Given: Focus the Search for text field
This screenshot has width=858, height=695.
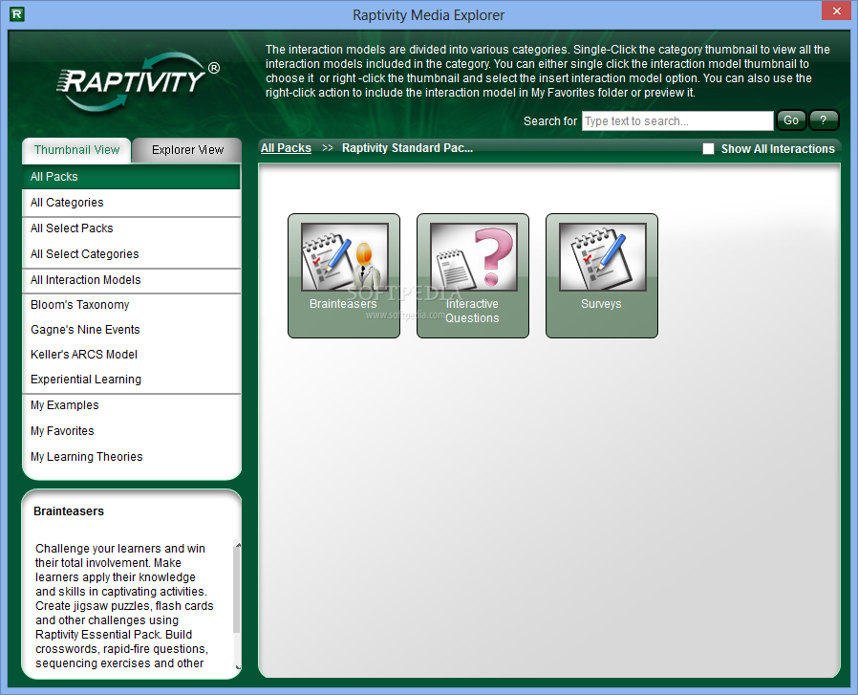Looking at the screenshot, I should (x=677, y=121).
